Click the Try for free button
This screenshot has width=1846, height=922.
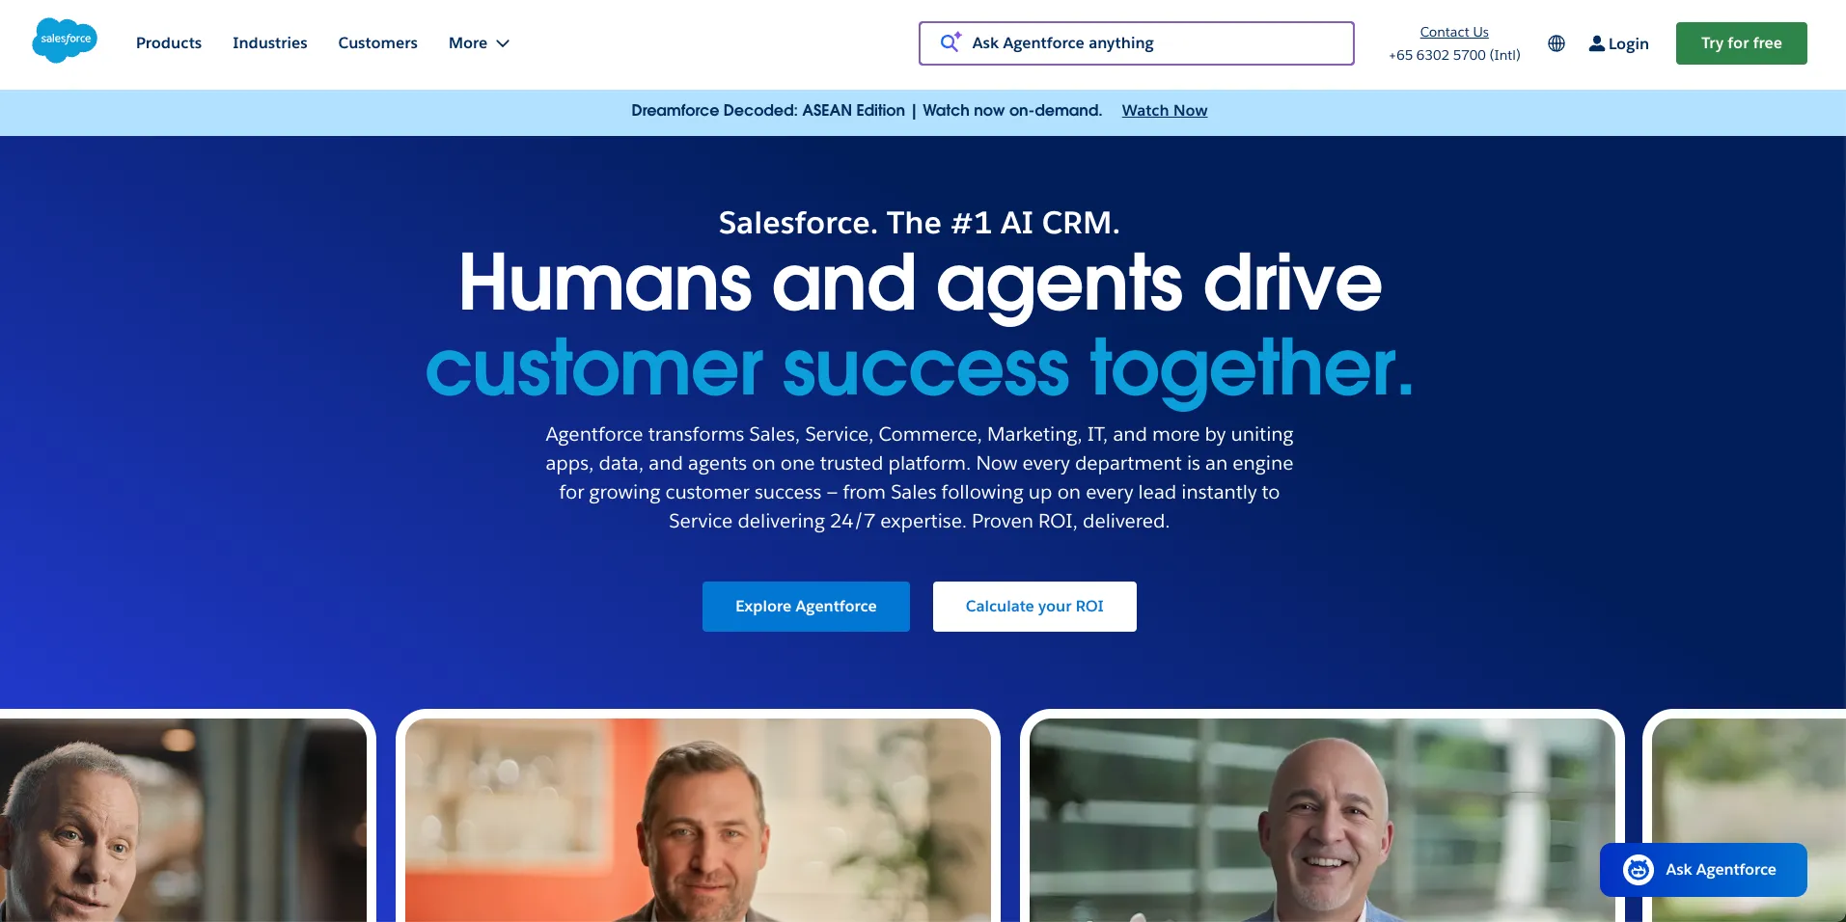pyautogui.click(x=1742, y=43)
